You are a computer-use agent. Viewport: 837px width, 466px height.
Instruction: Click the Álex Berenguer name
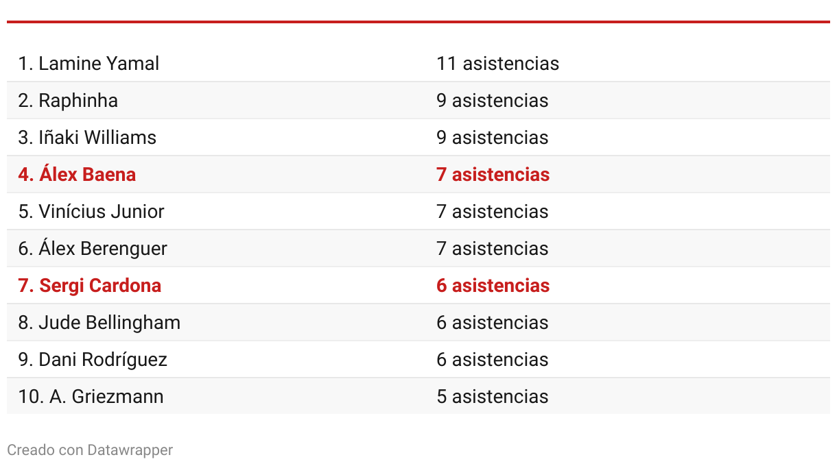point(93,249)
